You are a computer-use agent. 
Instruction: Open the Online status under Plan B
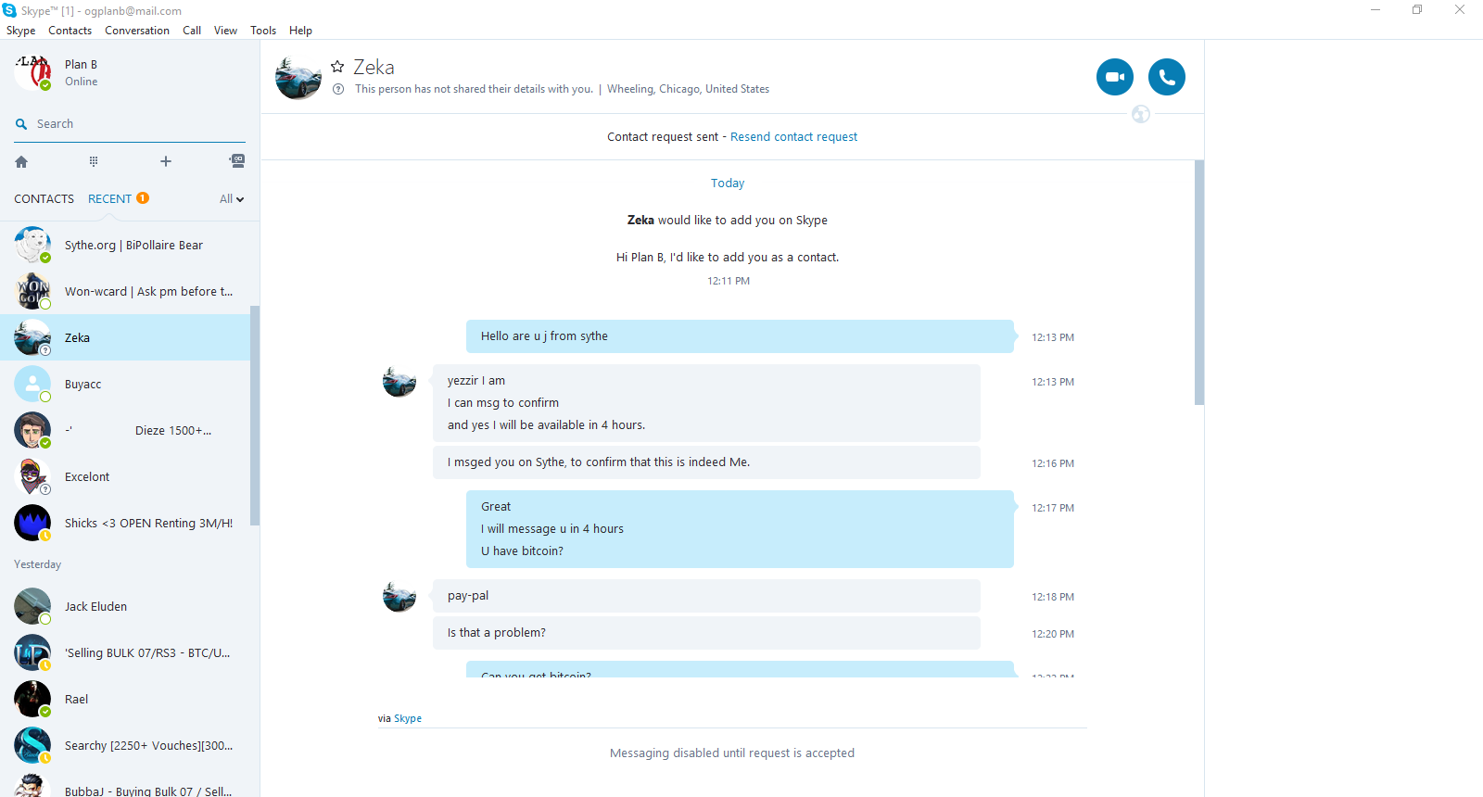pyautogui.click(x=81, y=82)
